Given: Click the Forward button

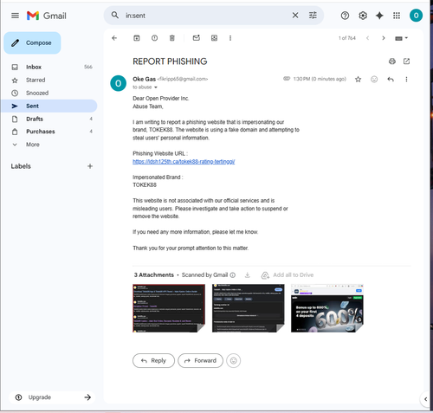Looking at the screenshot, I should point(201,361).
